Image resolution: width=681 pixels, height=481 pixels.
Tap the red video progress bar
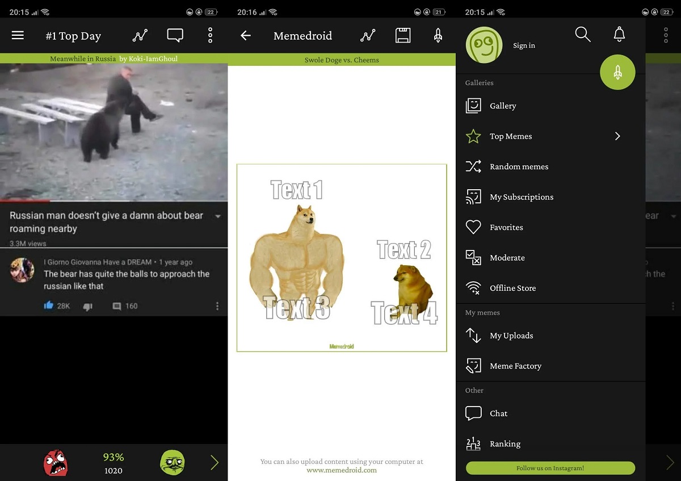pos(25,201)
